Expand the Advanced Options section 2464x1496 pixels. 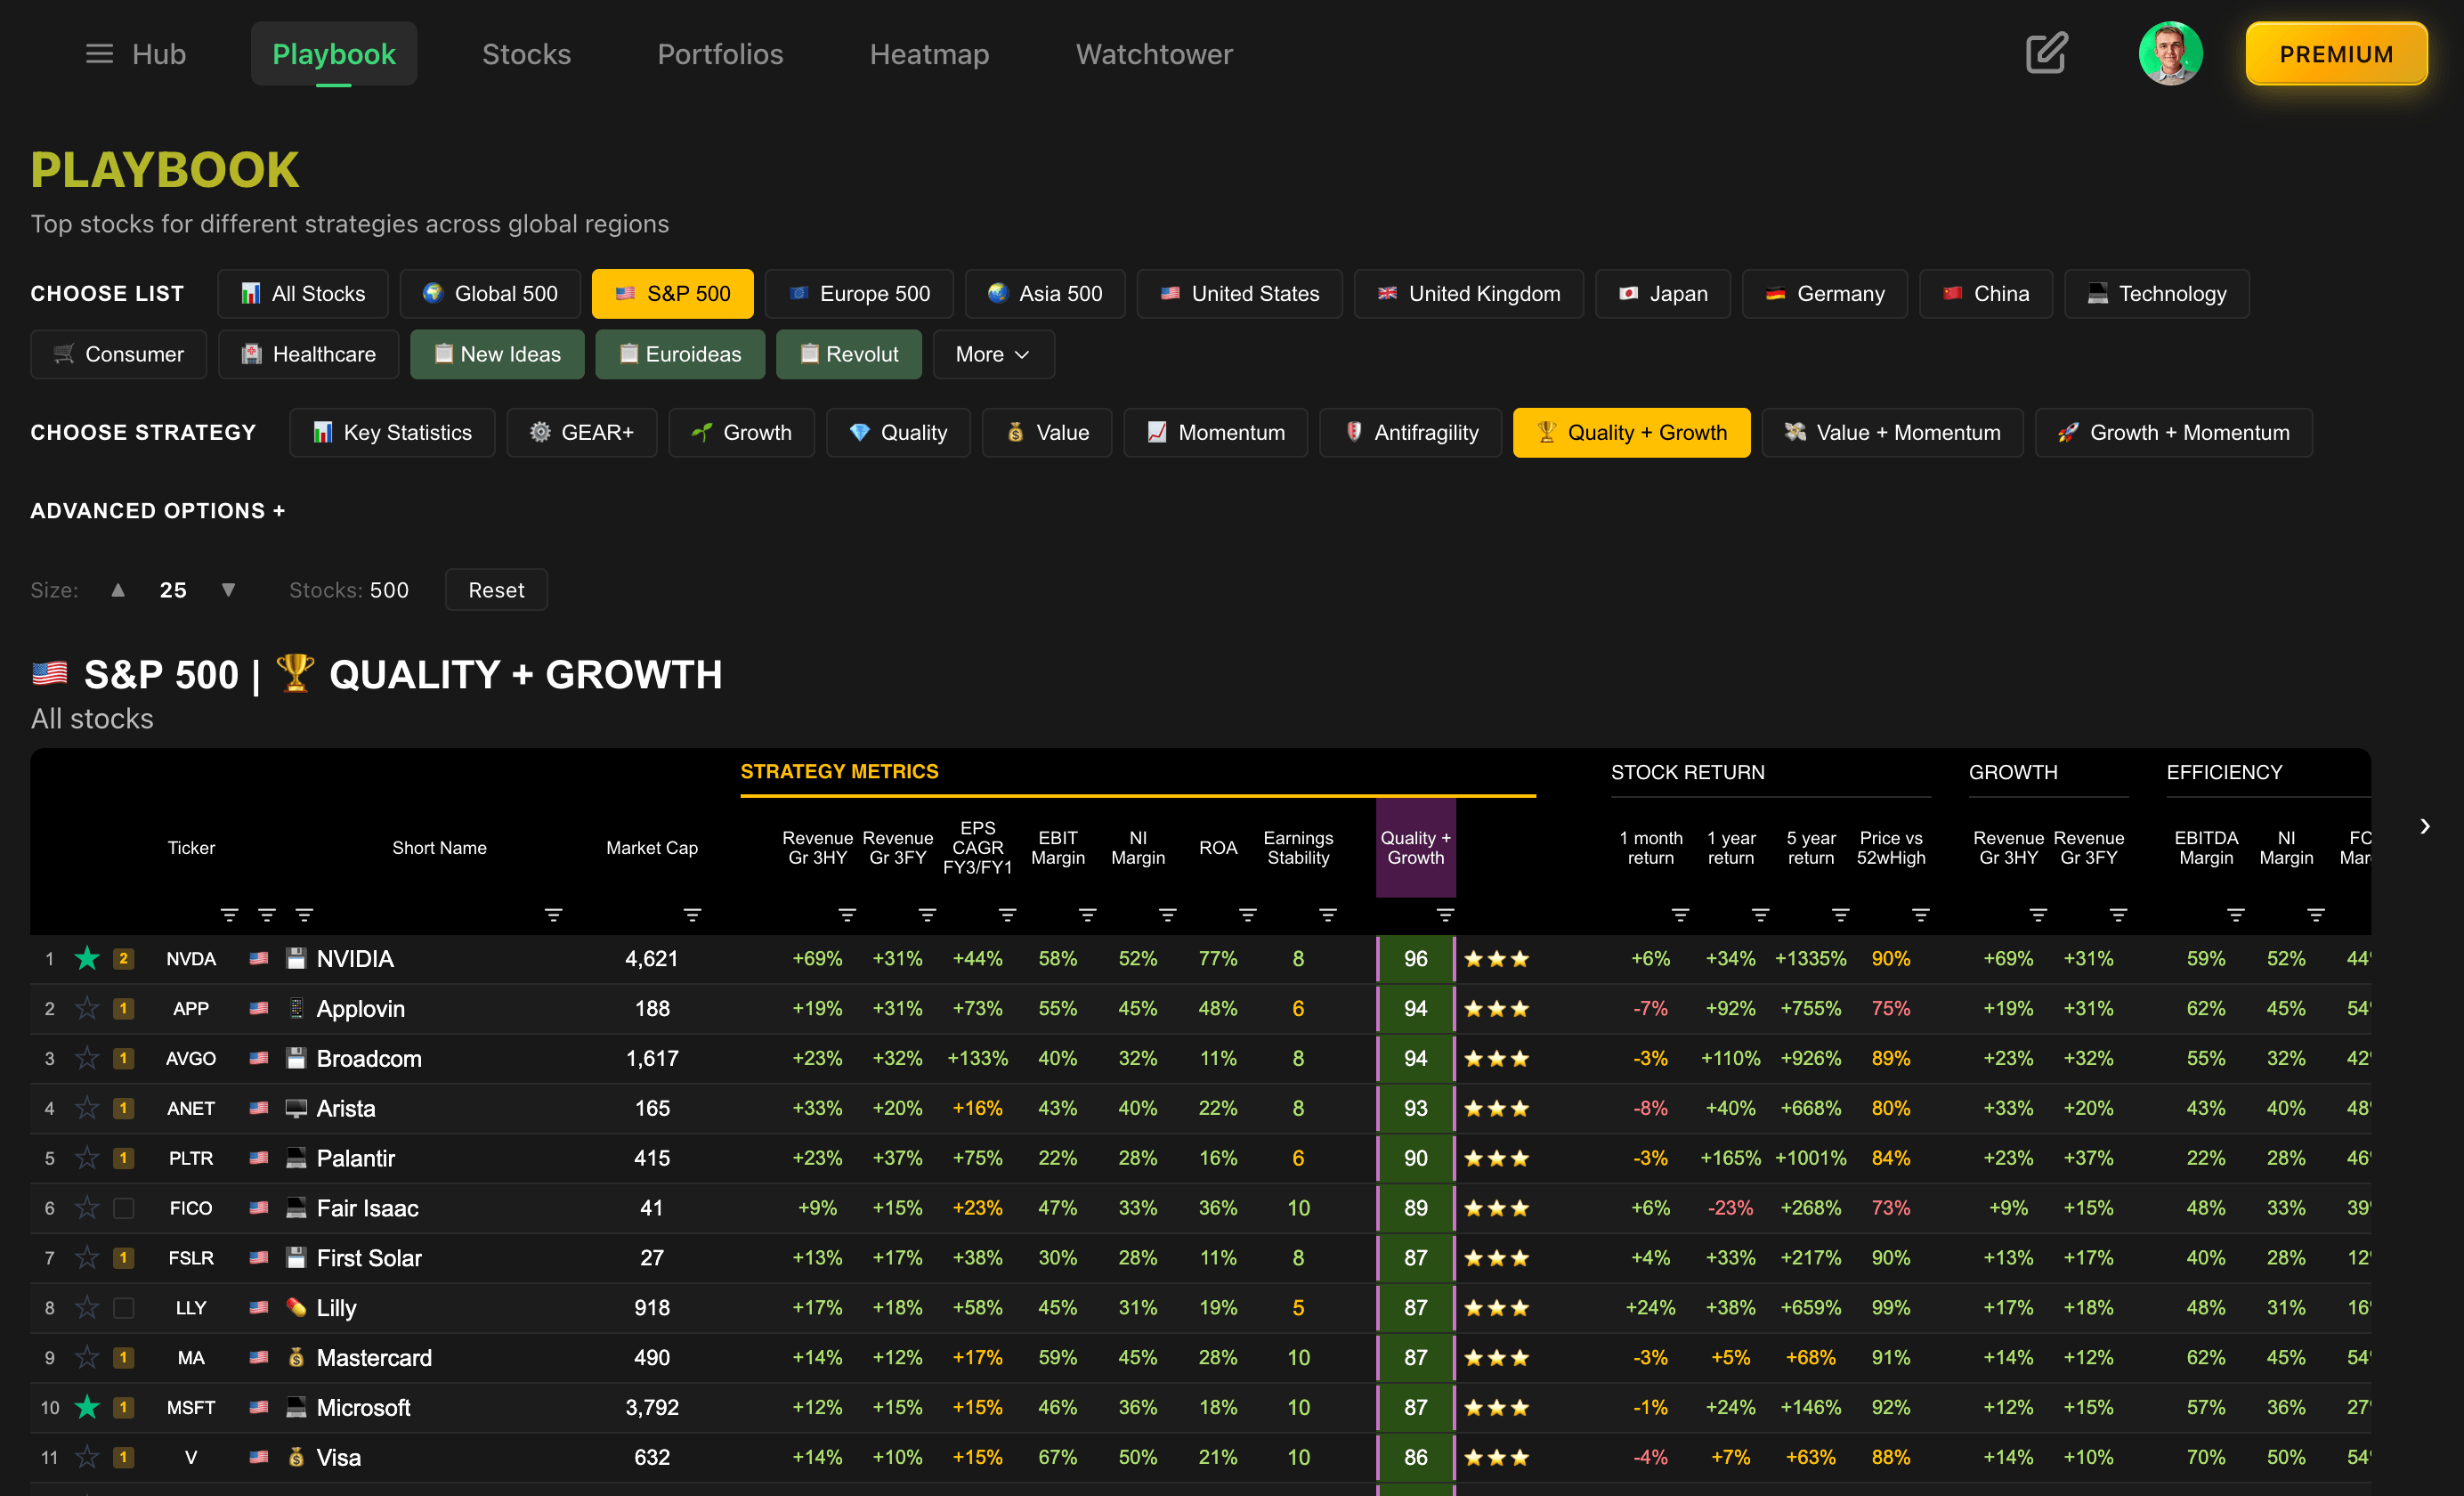(157, 510)
